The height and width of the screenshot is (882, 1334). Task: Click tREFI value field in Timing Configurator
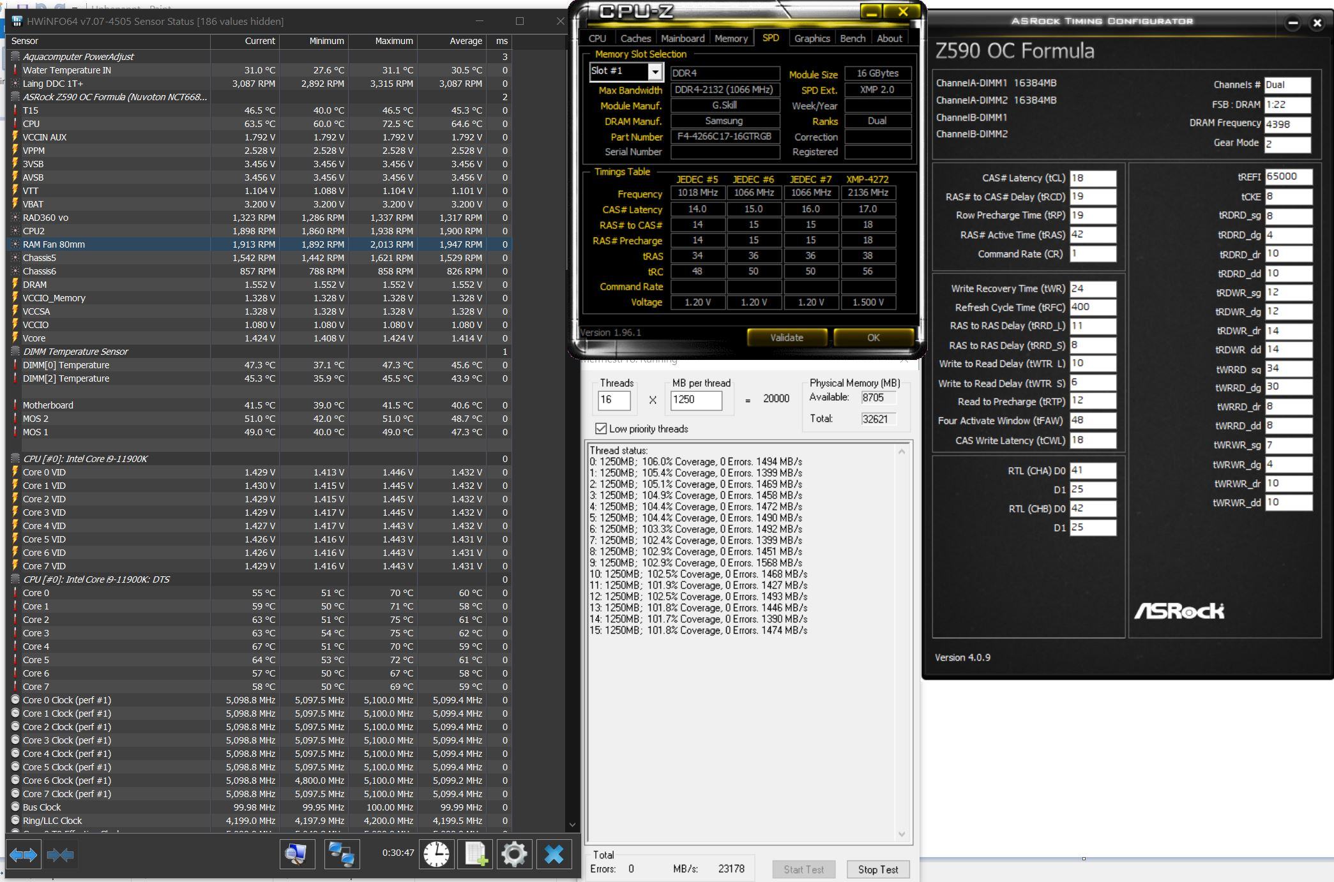pos(1288,177)
